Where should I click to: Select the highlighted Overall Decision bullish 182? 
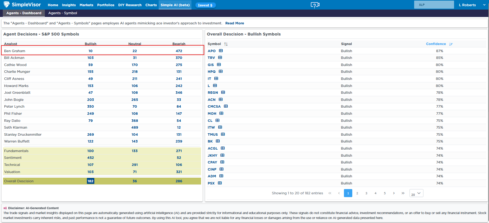tap(90, 181)
